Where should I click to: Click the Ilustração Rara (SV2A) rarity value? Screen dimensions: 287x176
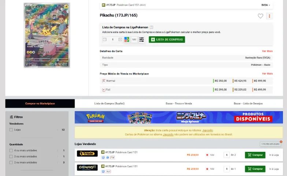258,58
